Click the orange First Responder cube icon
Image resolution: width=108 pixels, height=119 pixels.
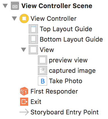point(24,91)
